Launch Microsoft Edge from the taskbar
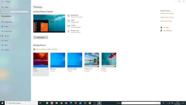This screenshot has width=186, height=105. click(71, 103)
